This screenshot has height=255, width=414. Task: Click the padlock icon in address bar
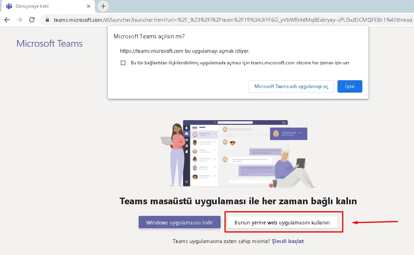tap(47, 20)
